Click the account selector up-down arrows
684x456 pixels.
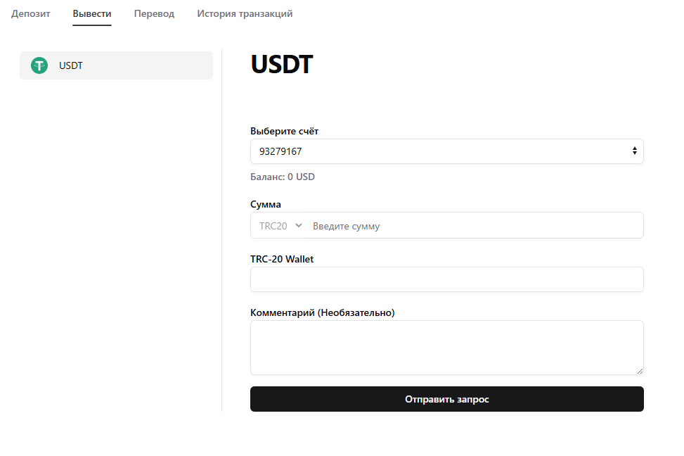point(634,151)
